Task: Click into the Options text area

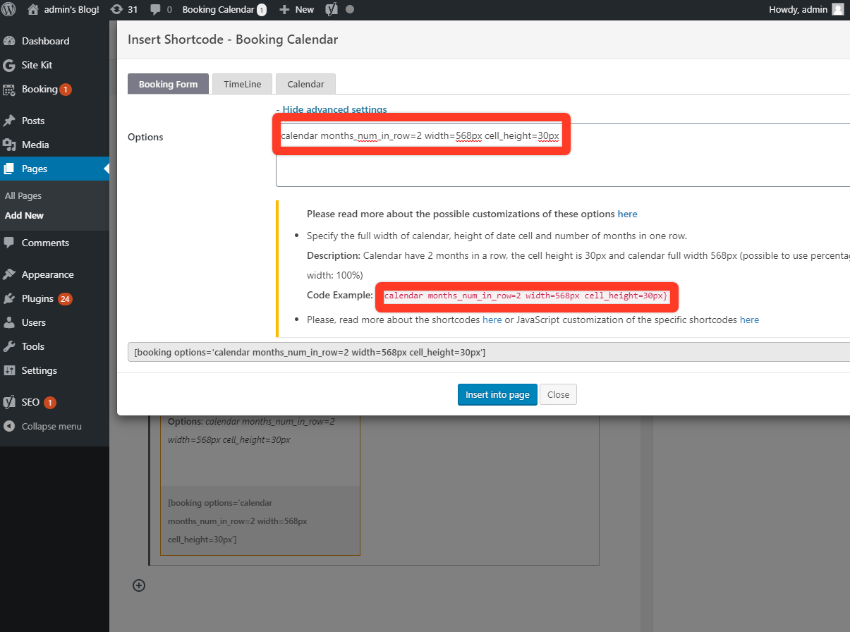Action: coord(563,155)
